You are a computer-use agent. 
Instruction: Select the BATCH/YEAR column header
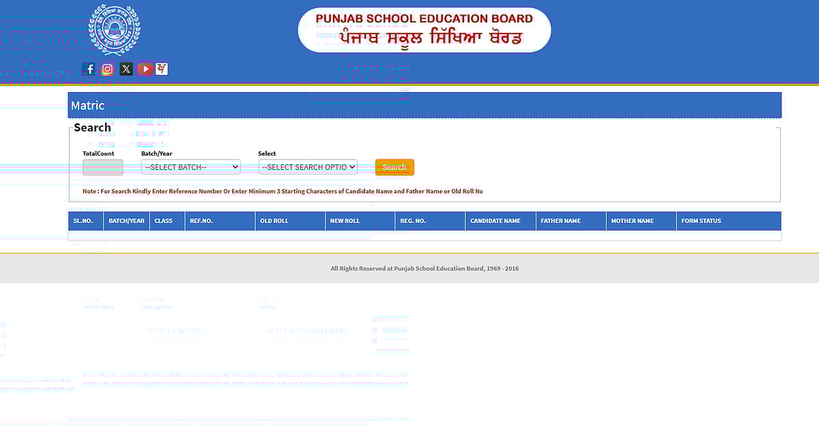tap(127, 221)
